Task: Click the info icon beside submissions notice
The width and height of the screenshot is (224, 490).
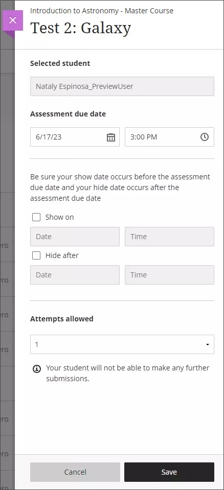Action: coord(37,369)
